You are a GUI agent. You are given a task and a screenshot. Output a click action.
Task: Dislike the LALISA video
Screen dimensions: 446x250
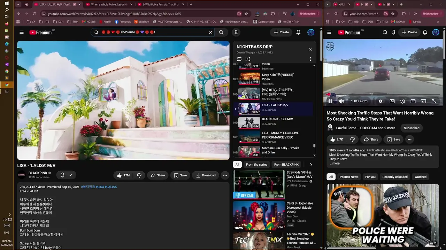coord(139,175)
